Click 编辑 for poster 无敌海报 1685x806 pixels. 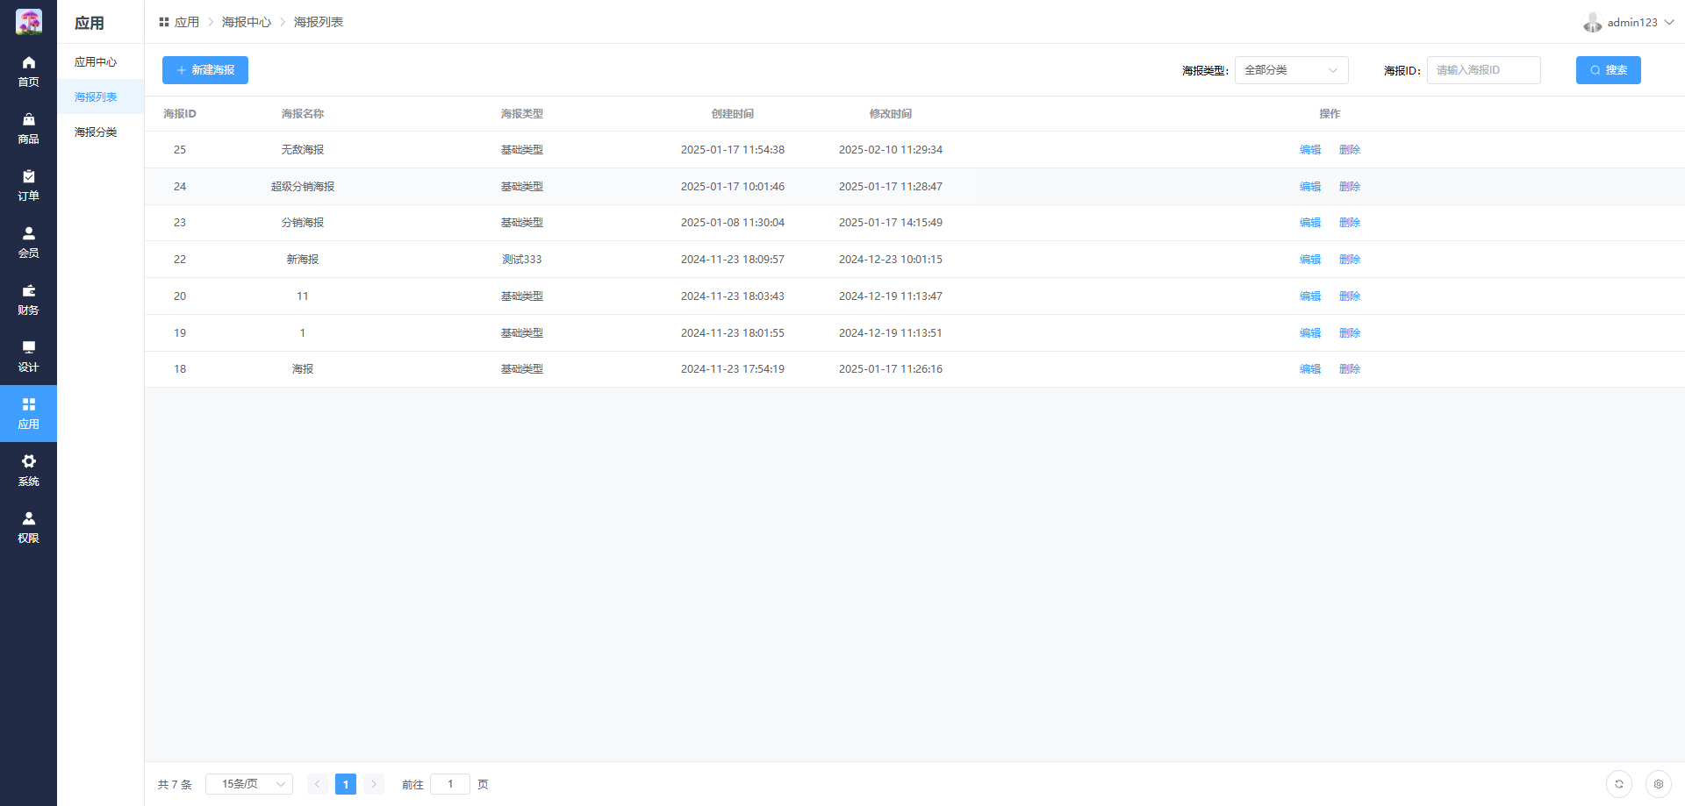pos(1309,150)
